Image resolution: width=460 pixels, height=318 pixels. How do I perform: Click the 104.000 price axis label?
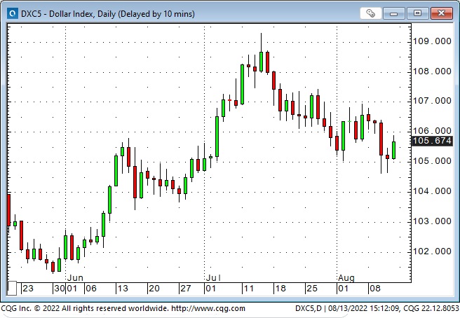432,191
